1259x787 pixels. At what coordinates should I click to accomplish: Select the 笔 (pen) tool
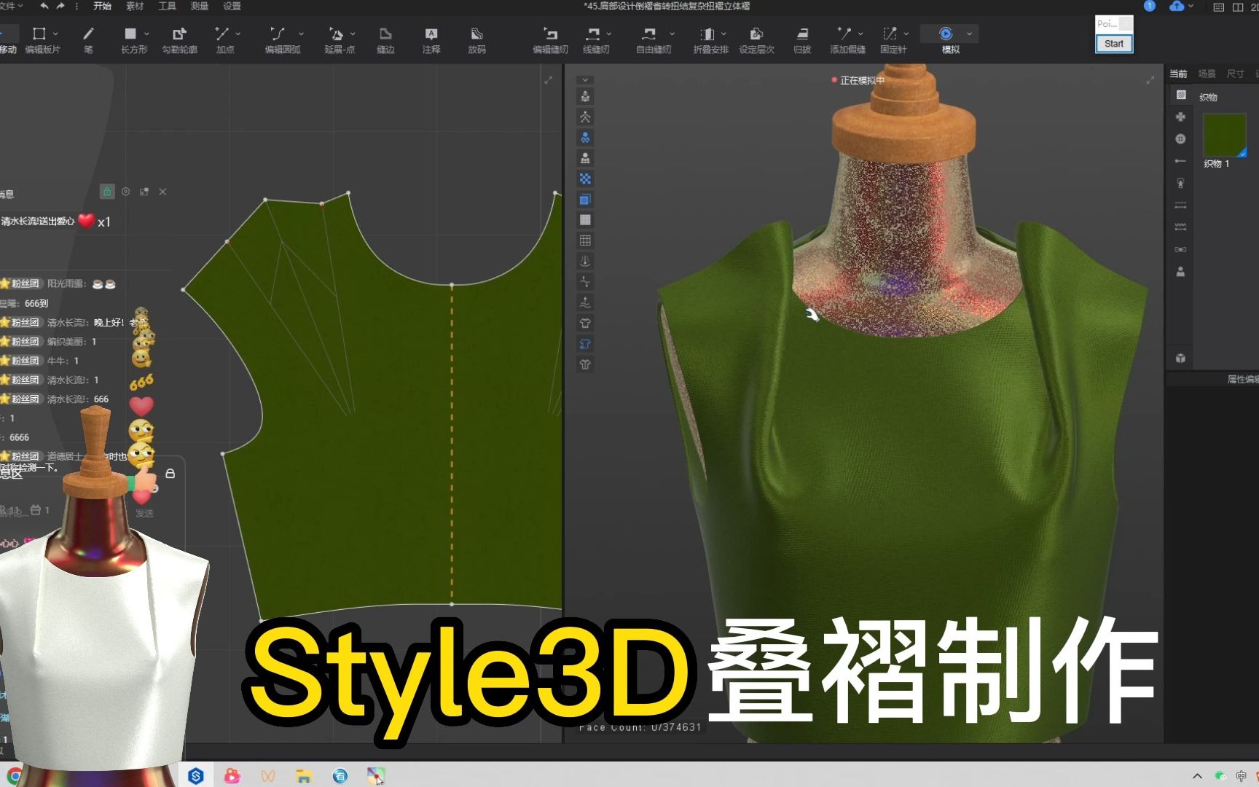[x=88, y=40]
